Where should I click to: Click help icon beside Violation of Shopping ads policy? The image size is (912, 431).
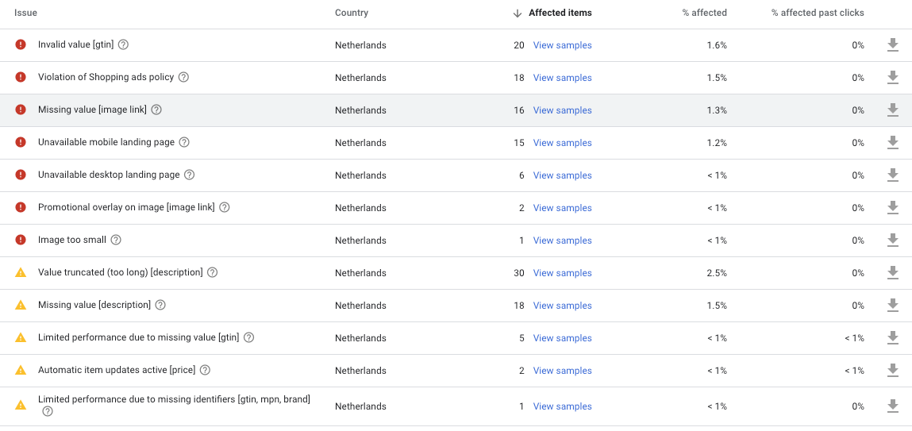point(183,77)
